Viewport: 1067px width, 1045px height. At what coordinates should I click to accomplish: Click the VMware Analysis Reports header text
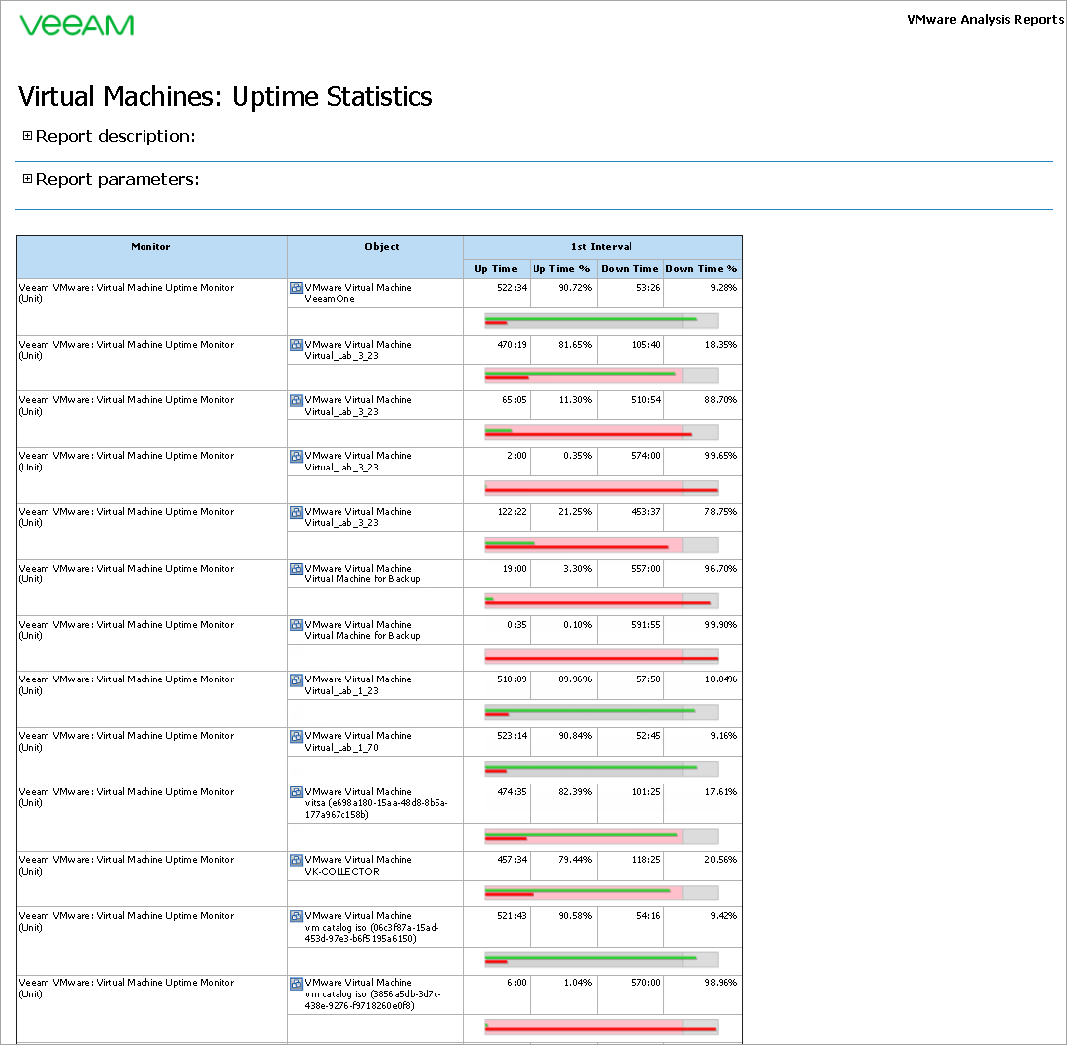point(985,19)
